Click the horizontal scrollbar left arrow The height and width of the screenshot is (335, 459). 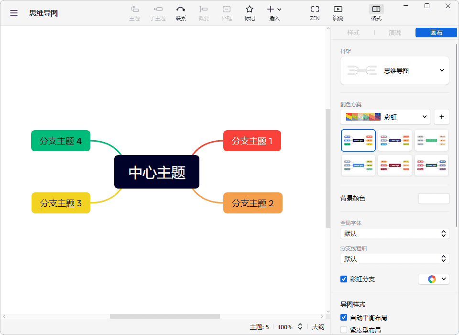tap(4, 316)
